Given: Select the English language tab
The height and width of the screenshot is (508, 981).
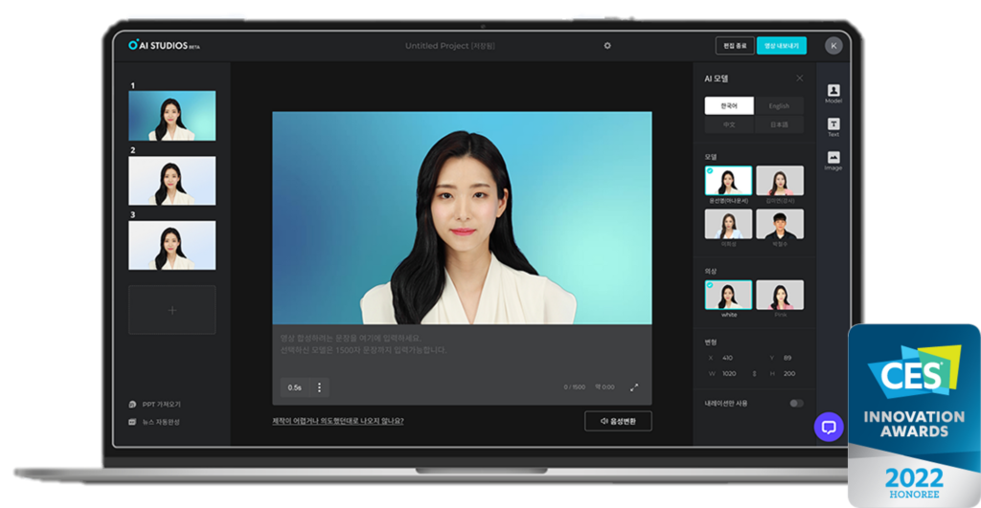Looking at the screenshot, I should click(x=779, y=105).
